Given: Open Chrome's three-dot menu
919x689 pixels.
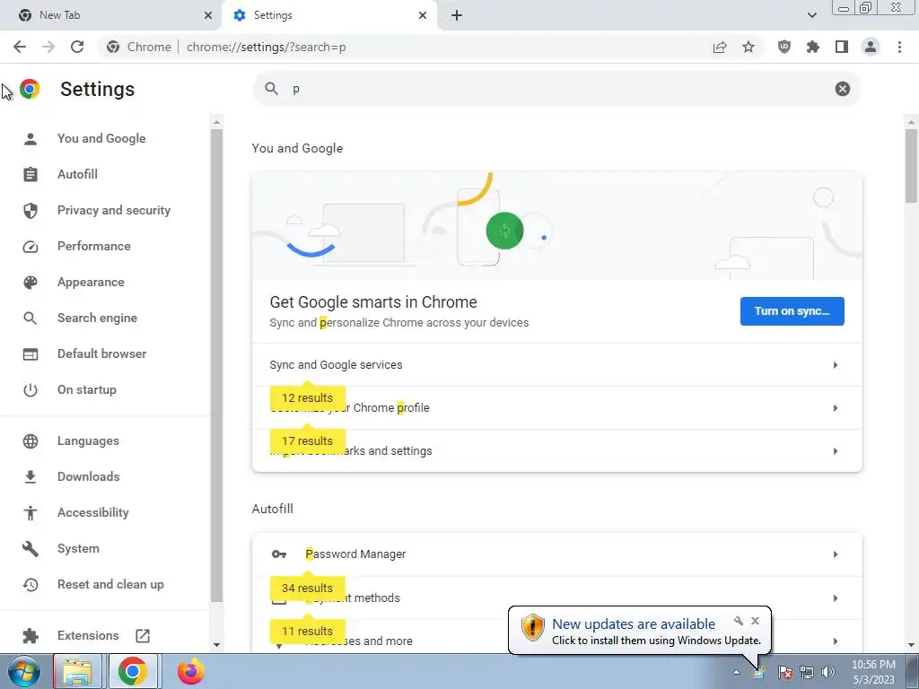Looking at the screenshot, I should coord(899,47).
